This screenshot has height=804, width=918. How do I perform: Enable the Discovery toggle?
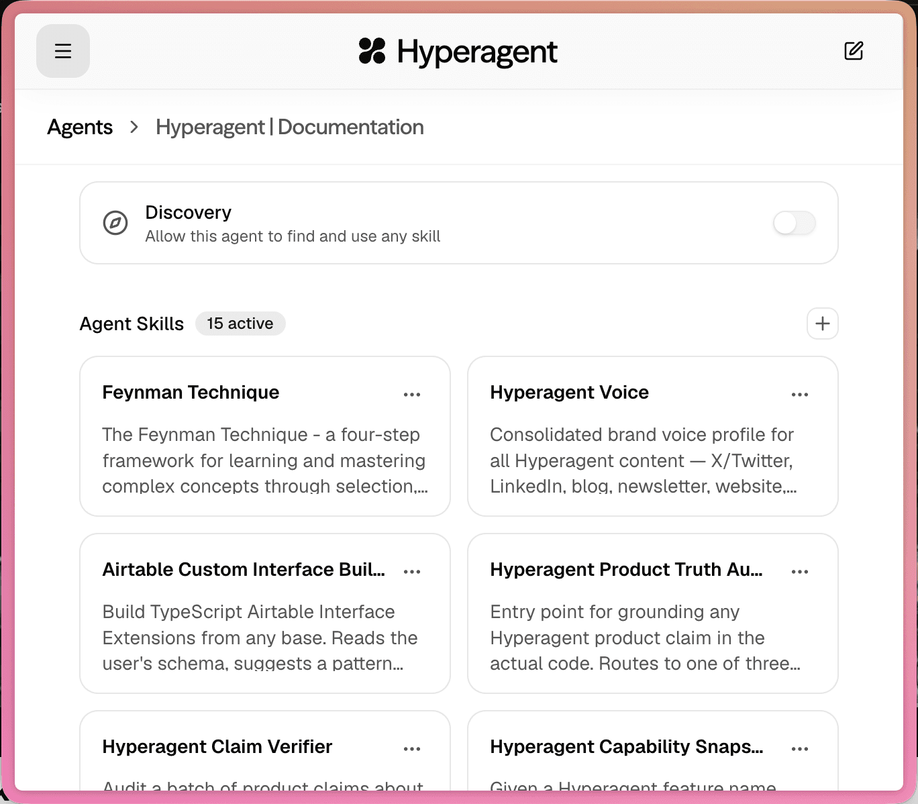795,223
